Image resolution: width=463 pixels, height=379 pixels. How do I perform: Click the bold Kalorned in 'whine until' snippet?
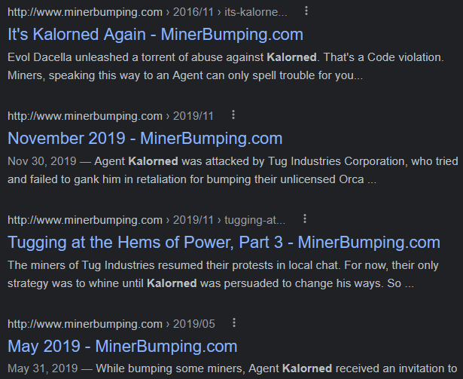[x=172, y=283]
